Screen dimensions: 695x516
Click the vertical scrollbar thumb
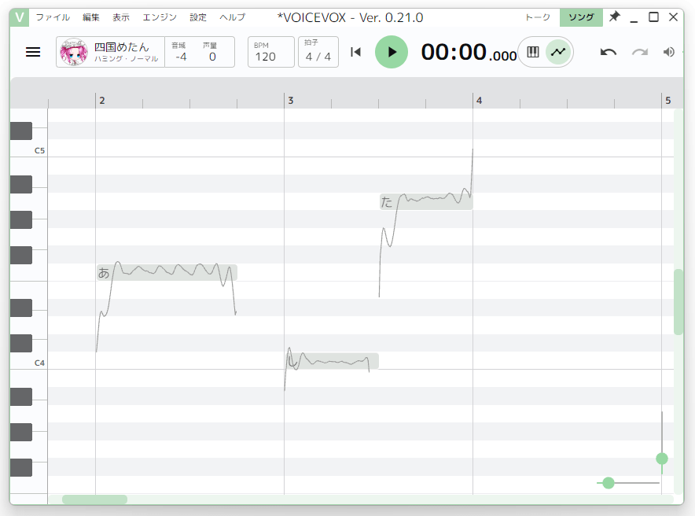click(x=678, y=302)
